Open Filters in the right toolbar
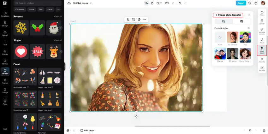268x134 pixels. [x=262, y=13]
